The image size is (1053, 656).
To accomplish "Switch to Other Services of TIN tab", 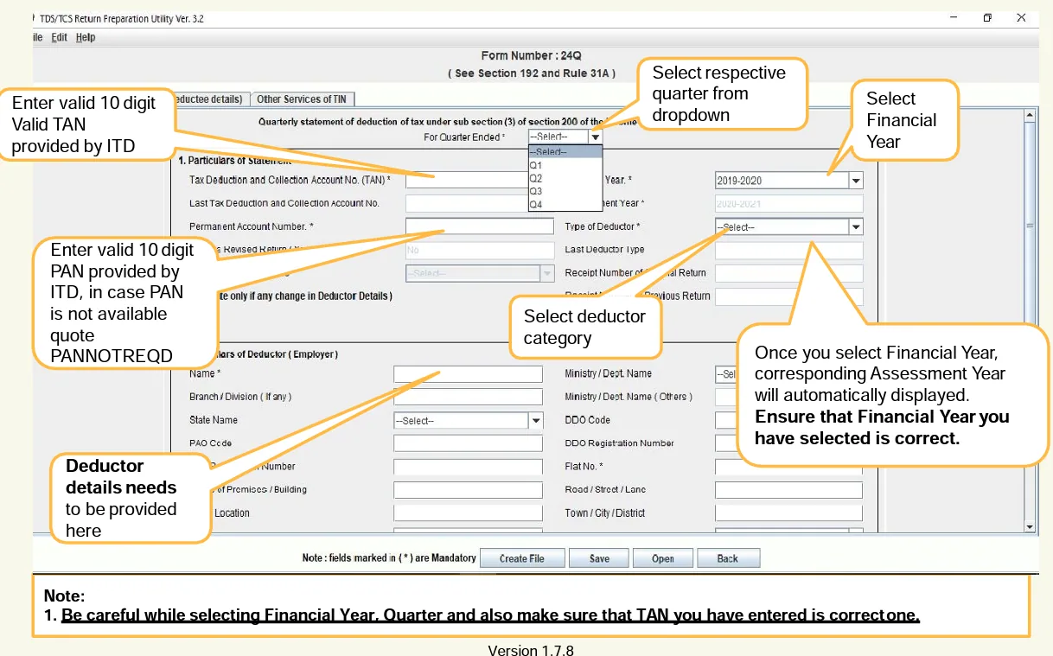I will coord(302,99).
